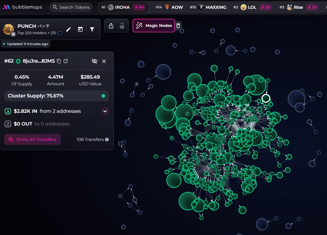Click the bubblemaps logo

click(x=22, y=7)
